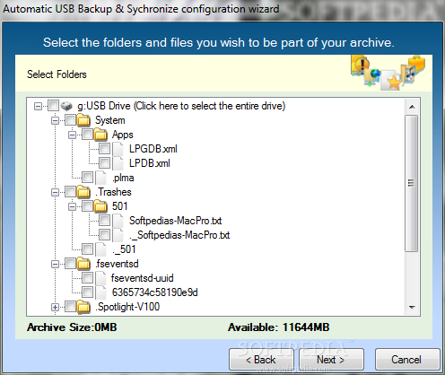Collapse the 501 folder node
The width and height of the screenshot is (445, 375).
click(72, 206)
